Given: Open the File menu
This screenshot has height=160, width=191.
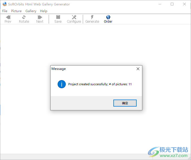Looking at the screenshot, I should tap(5, 11).
